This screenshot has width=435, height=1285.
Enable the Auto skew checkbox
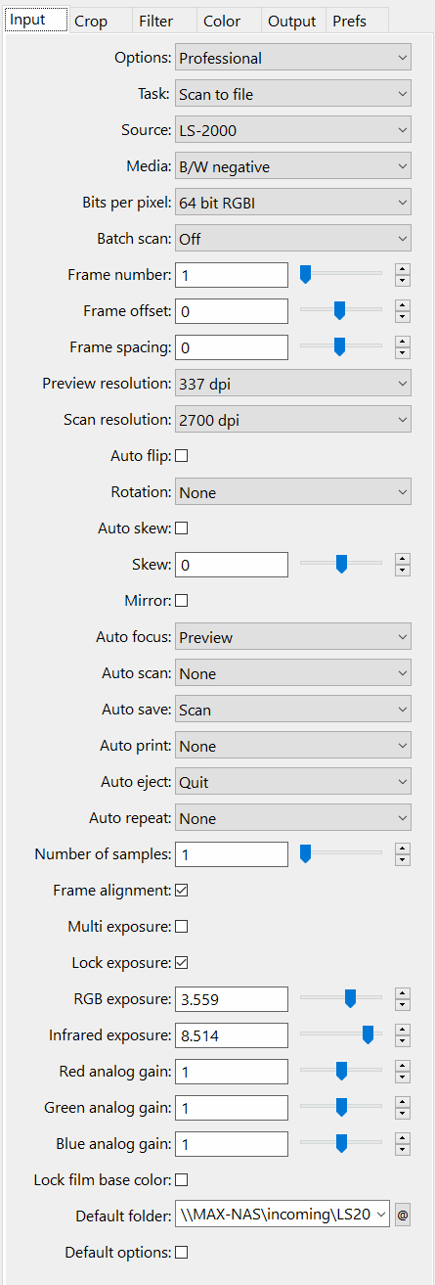[x=181, y=528]
